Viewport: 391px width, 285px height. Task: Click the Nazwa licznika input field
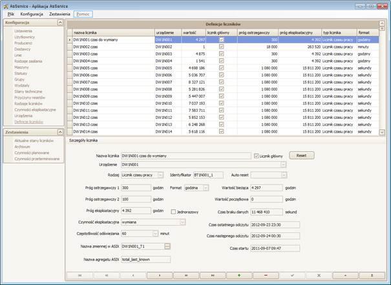(x=186, y=156)
